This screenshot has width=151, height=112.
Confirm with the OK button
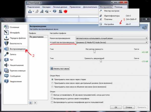pyautogui.click(x=116, y=107)
